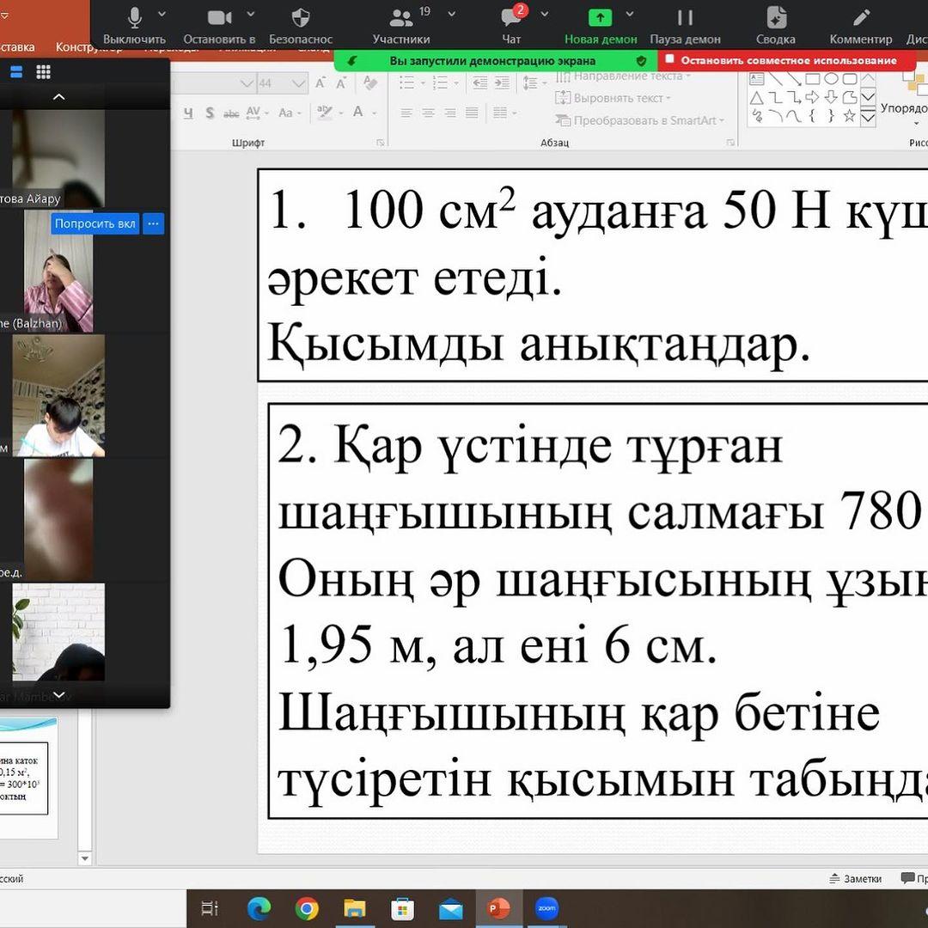Open Шрифт dialog launcher
Image resolution: width=928 pixels, height=928 pixels.
tap(381, 143)
